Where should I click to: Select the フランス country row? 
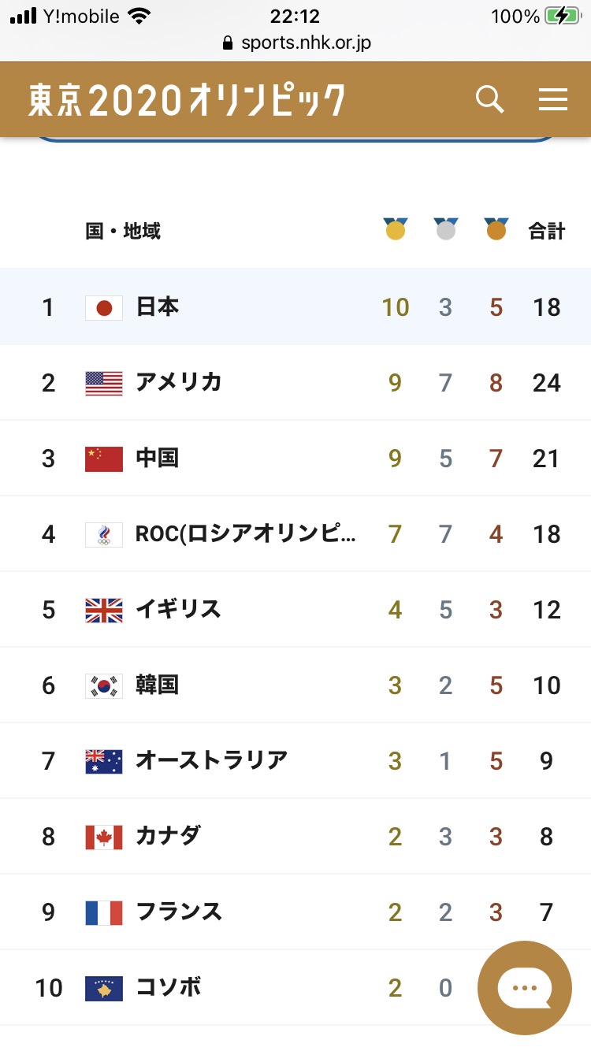coord(295,912)
